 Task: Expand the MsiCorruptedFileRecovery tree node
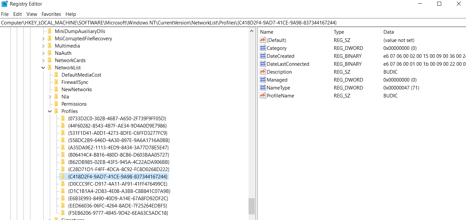43,39
